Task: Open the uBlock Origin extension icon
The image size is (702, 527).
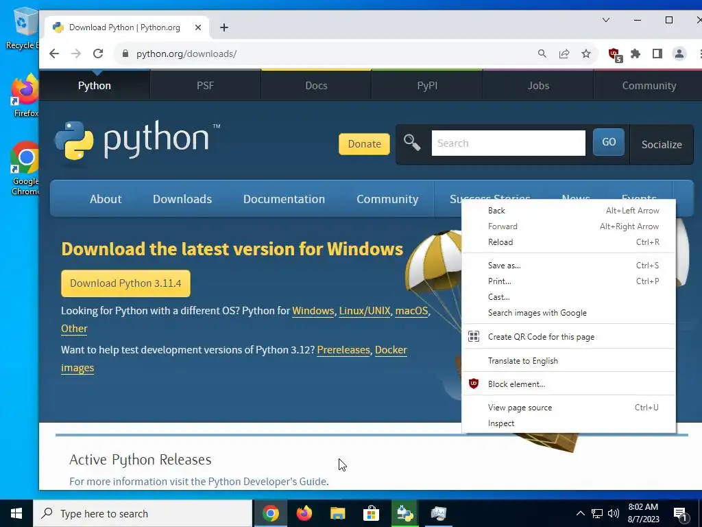Action: [x=615, y=55]
